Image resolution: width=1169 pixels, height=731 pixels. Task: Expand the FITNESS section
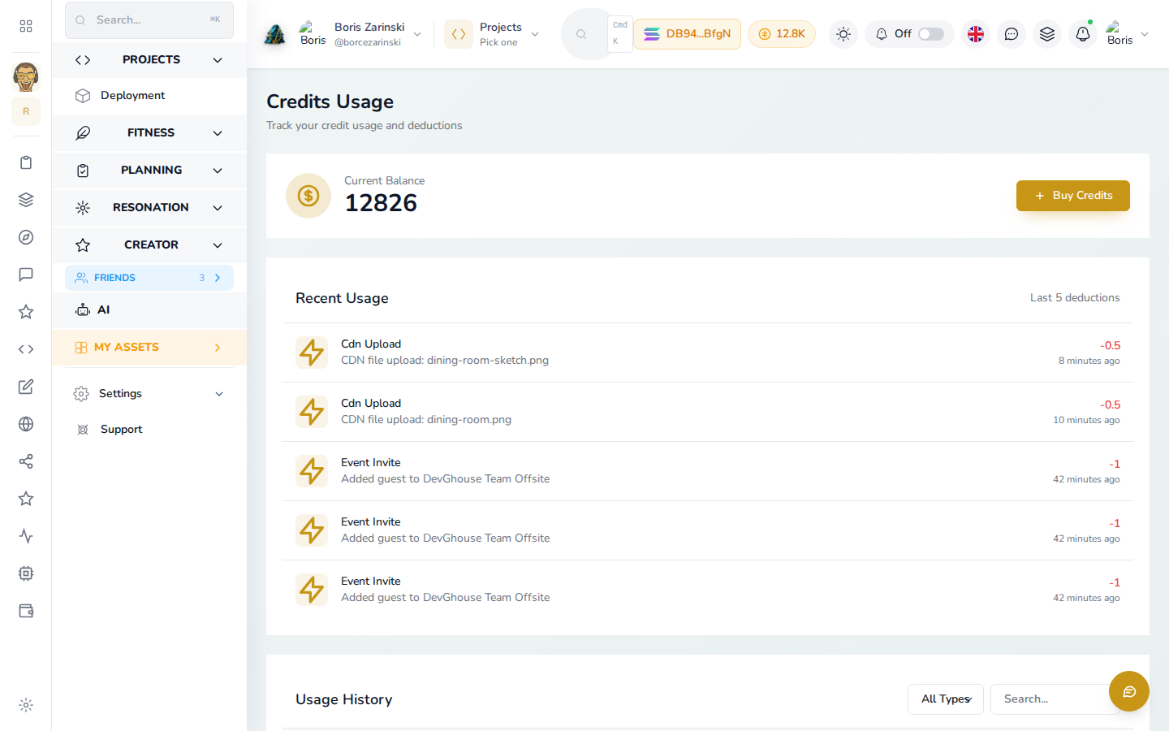tap(149, 133)
